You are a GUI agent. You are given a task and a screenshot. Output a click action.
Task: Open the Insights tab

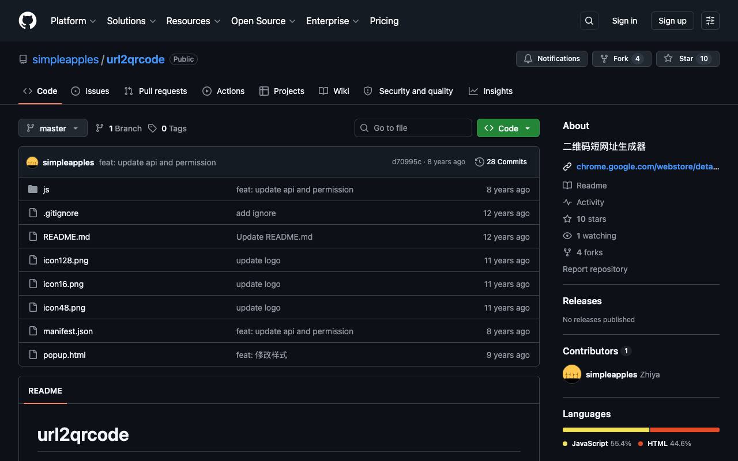point(491,91)
